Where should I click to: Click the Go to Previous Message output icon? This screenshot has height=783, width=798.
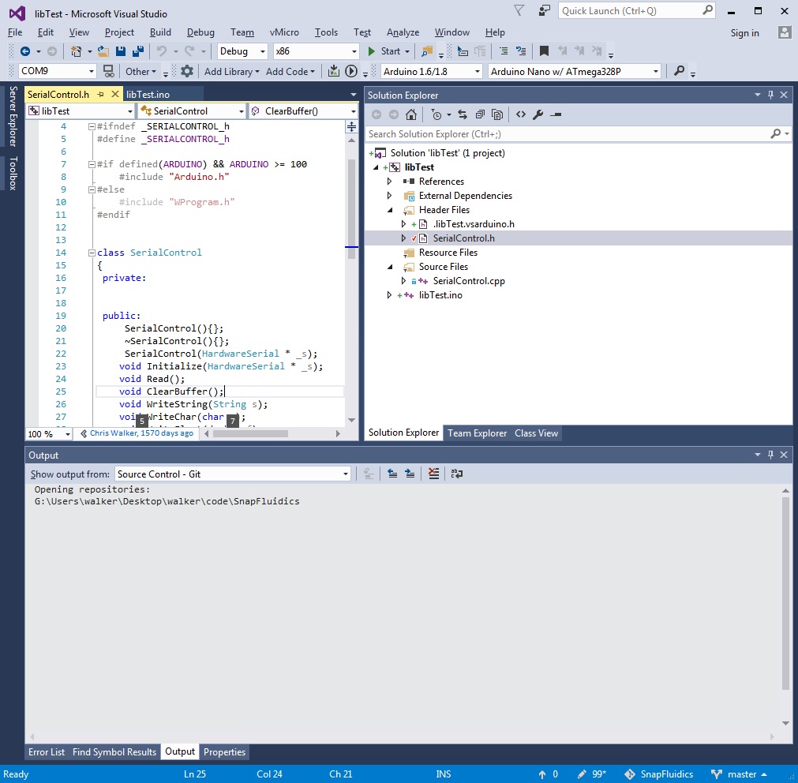click(392, 474)
